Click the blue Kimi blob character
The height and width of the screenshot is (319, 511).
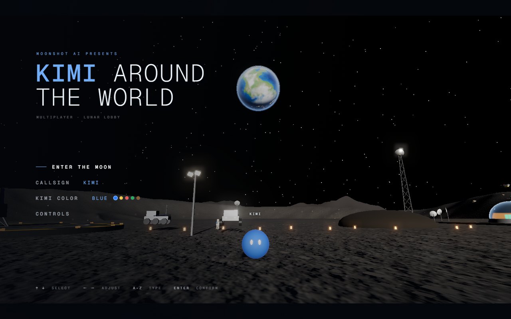255,244
